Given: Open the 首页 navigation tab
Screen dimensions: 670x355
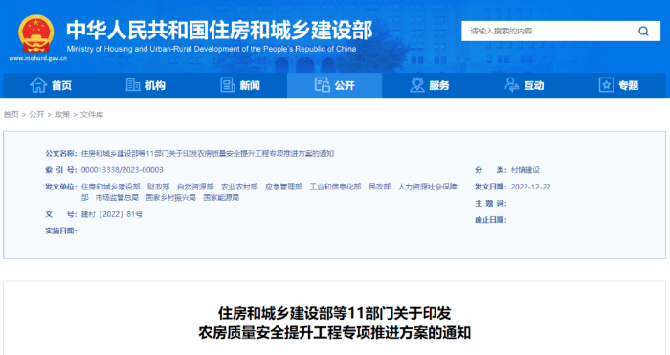Looking at the screenshot, I should 51,85.
